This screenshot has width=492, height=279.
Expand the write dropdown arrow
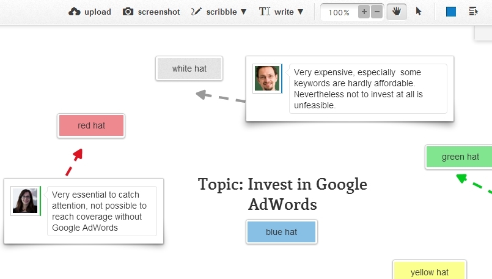coord(300,12)
